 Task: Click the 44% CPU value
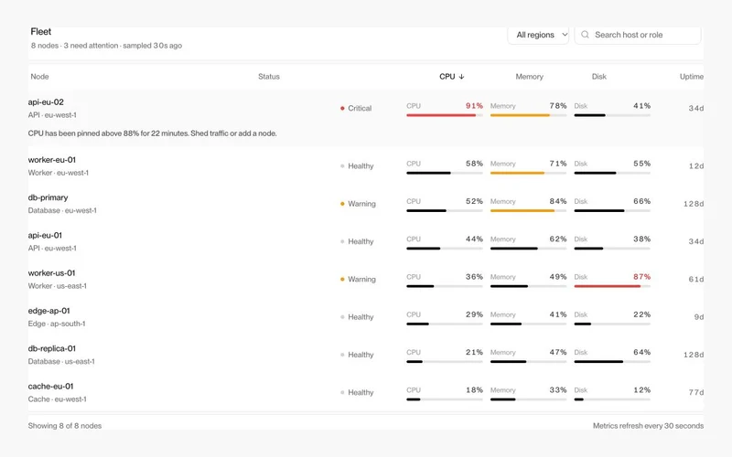[x=474, y=239]
